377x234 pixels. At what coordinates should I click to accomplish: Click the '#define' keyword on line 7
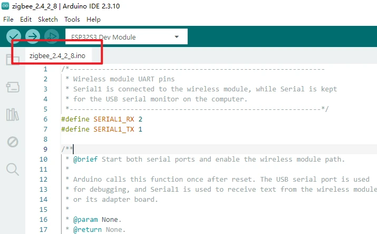75,129
